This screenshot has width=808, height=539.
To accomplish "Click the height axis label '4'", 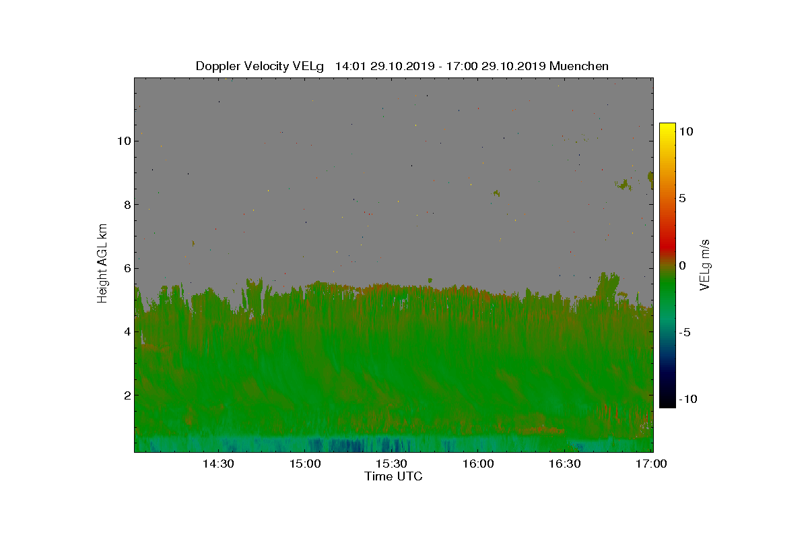I will click(x=127, y=331).
